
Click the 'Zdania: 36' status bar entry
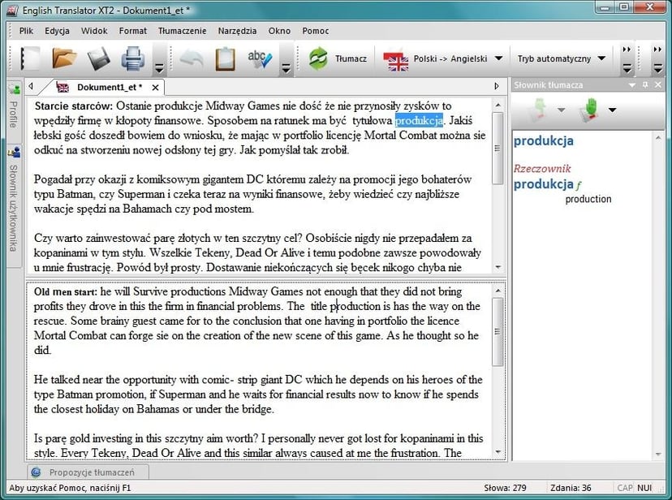[x=571, y=488]
